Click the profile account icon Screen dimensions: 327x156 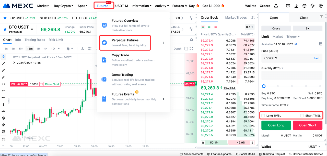pyautogui.click(x=276, y=6)
